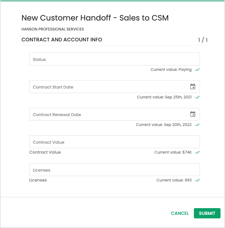Click the Contract and Account Info heading
The width and height of the screenshot is (225, 228).
tap(62, 40)
